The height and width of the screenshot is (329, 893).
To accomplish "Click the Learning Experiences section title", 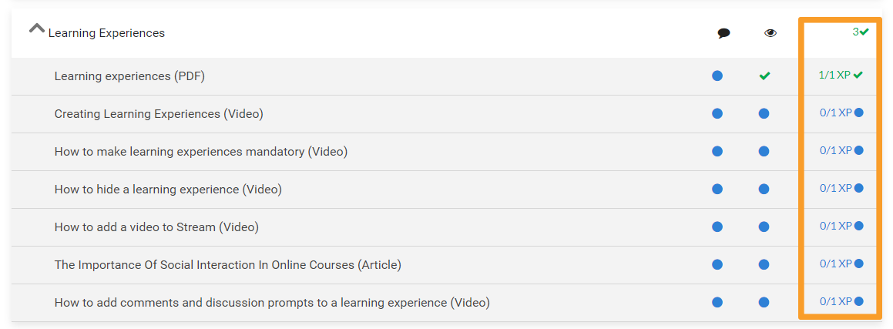I will pos(106,33).
